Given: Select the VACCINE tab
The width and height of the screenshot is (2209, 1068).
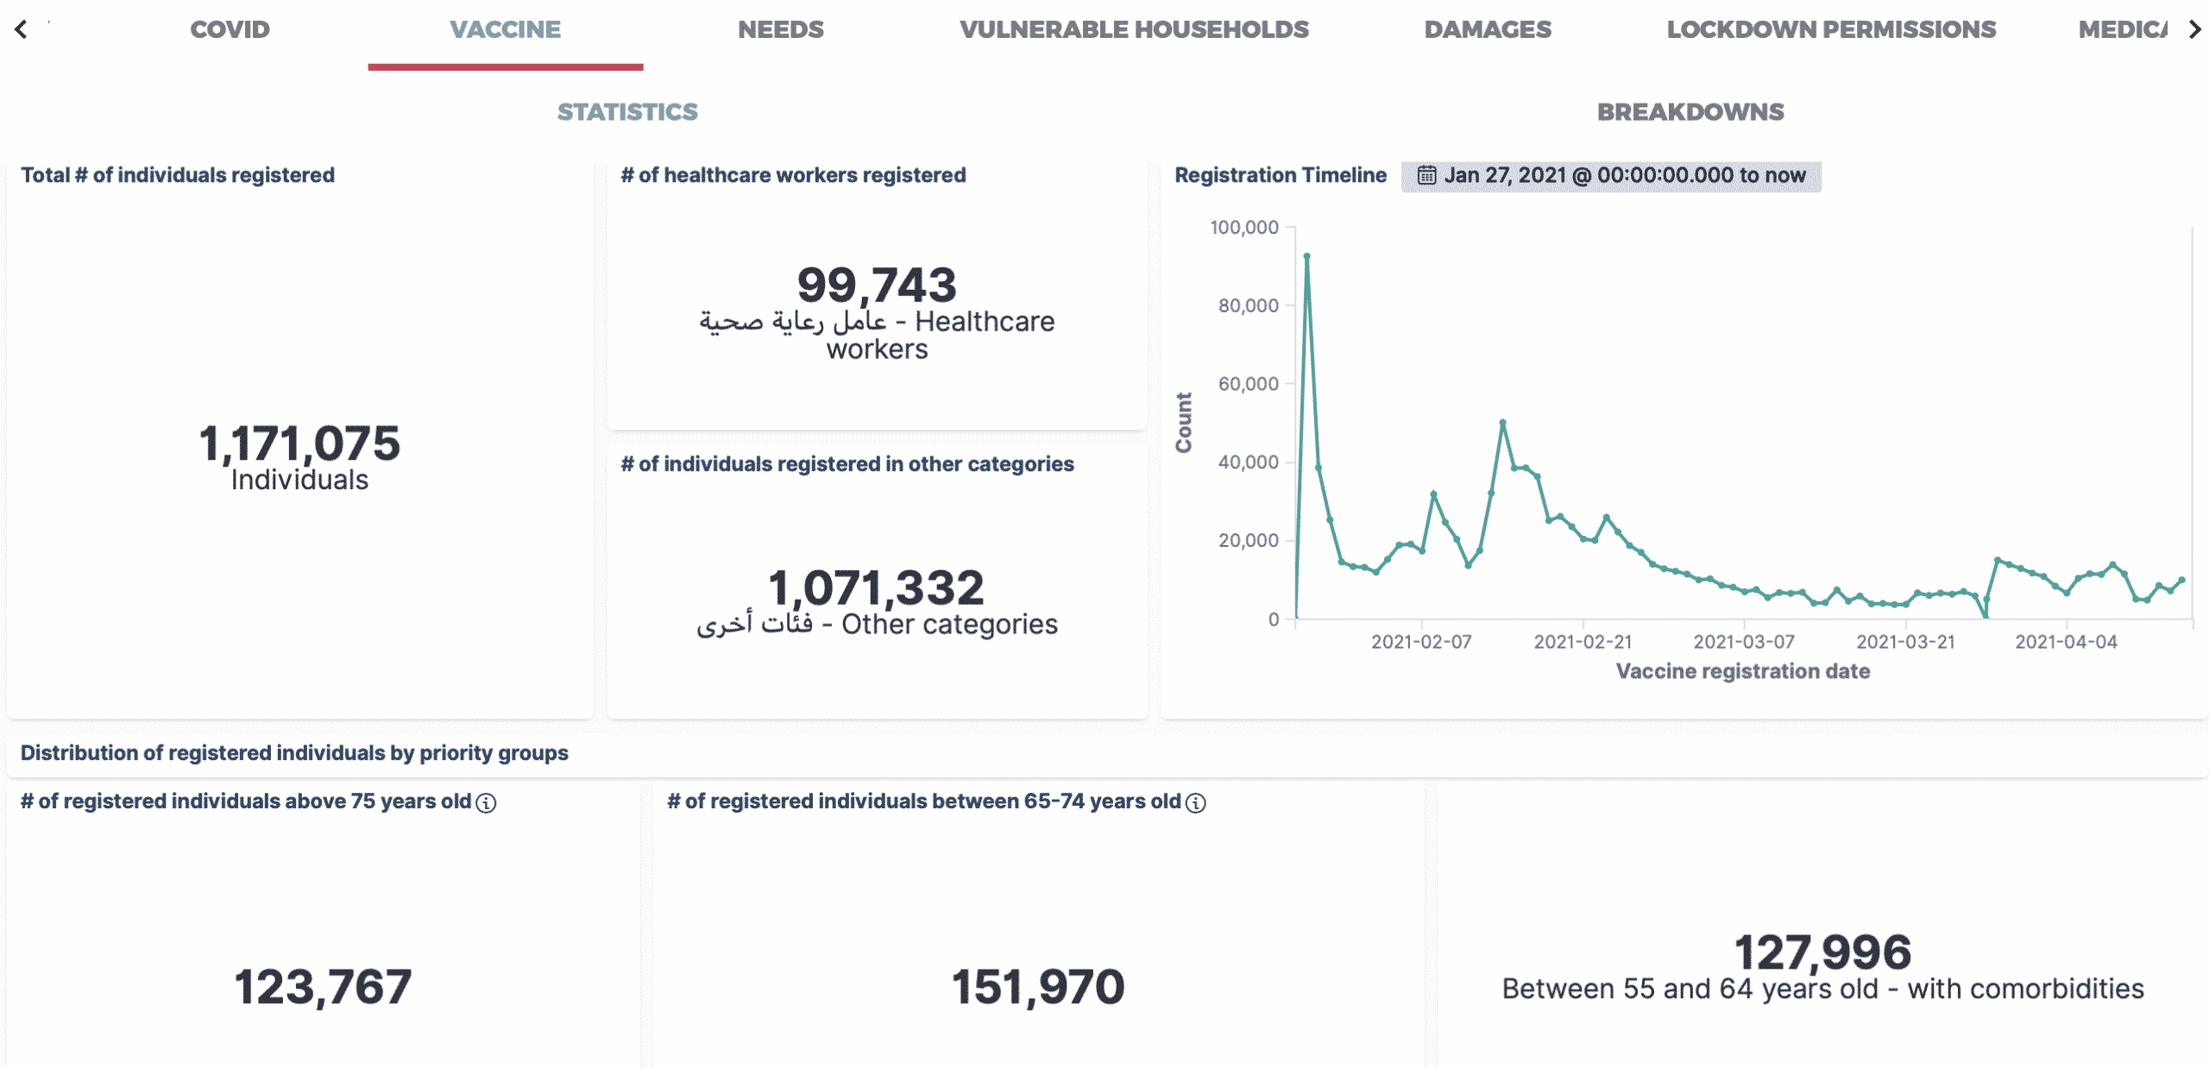Looking at the screenshot, I should click(x=505, y=29).
